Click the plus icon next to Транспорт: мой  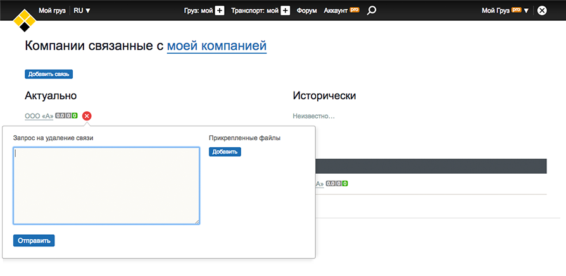coord(285,10)
